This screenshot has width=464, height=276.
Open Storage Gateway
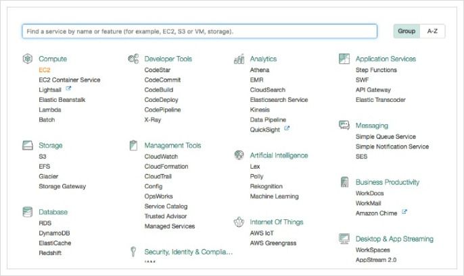(x=62, y=186)
